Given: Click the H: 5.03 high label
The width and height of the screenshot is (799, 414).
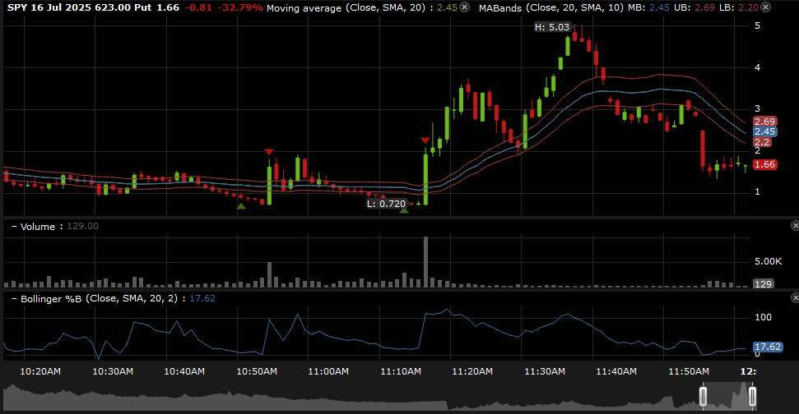Looking at the screenshot, I should pyautogui.click(x=552, y=27).
